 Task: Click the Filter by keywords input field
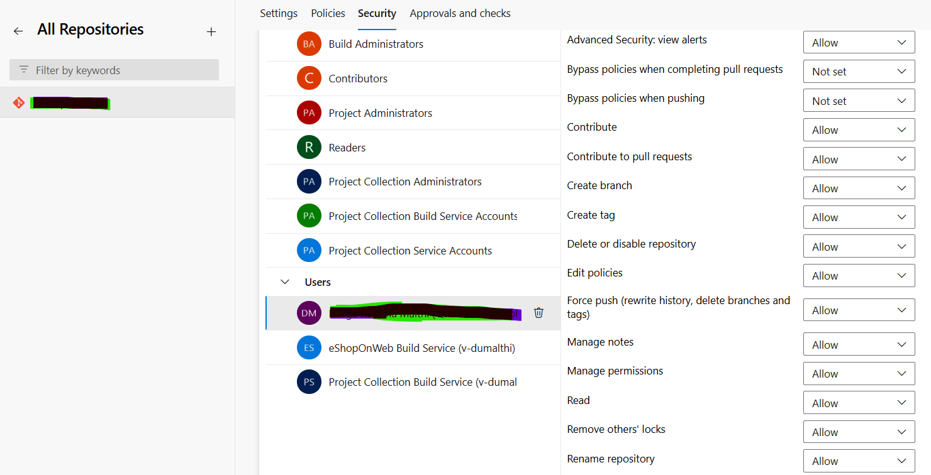point(113,70)
